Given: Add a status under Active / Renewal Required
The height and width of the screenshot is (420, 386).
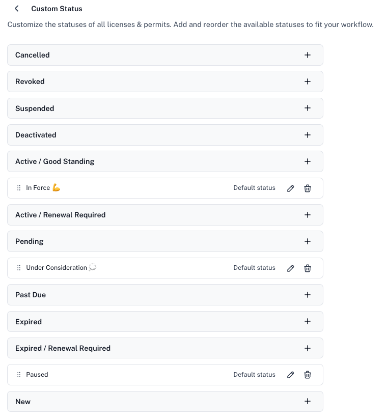Looking at the screenshot, I should [308, 215].
